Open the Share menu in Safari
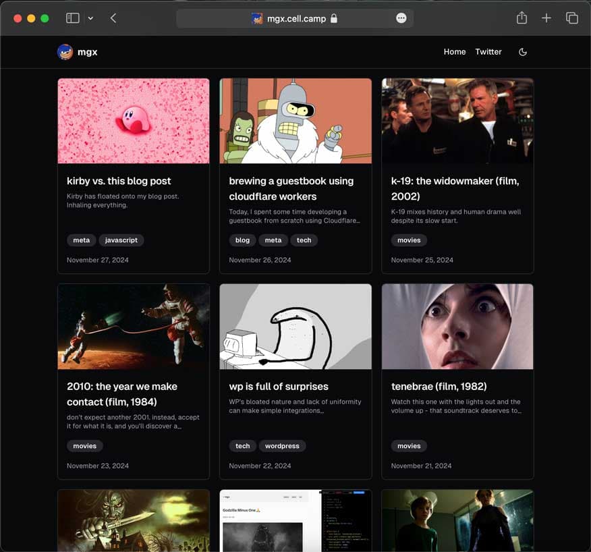 (521, 18)
